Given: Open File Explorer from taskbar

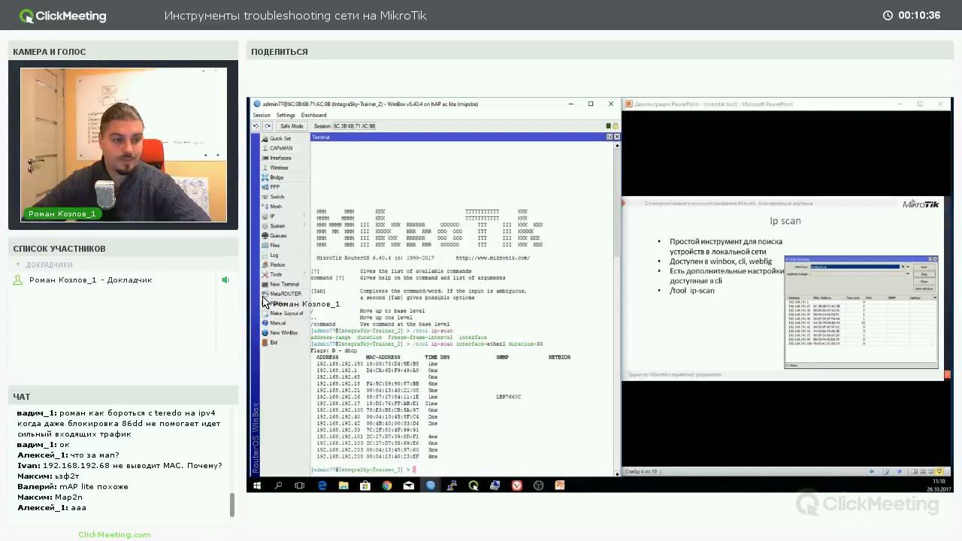Looking at the screenshot, I should (x=343, y=486).
